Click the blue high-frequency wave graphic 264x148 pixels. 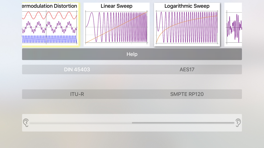(x=49, y=39)
